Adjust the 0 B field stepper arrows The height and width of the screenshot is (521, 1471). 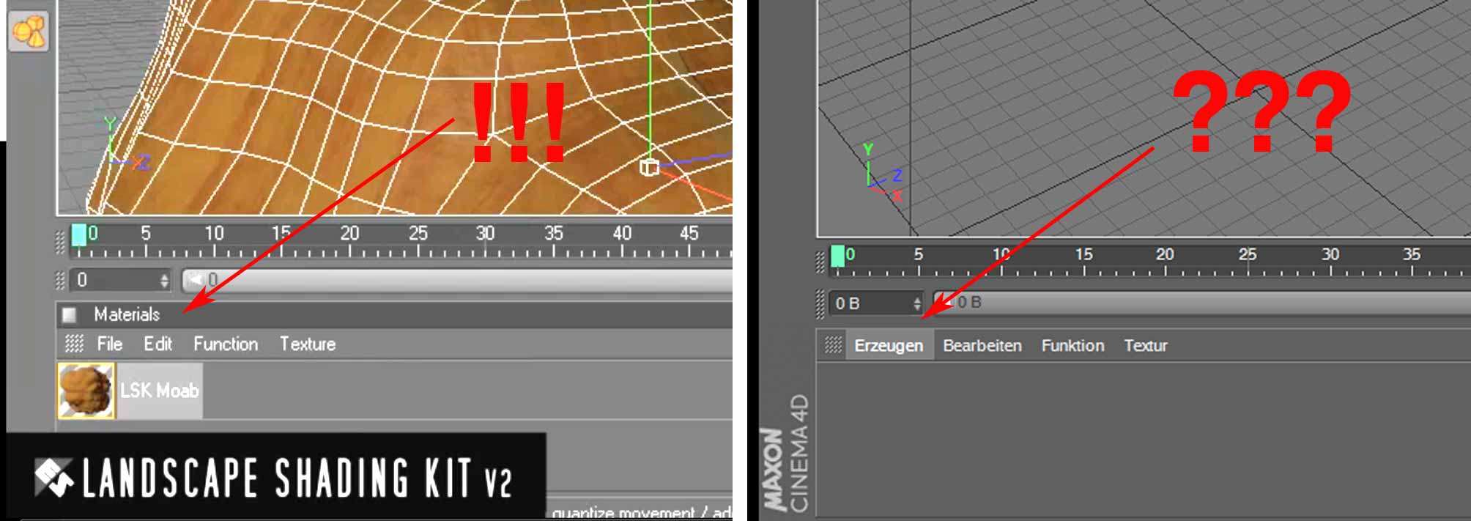(916, 303)
